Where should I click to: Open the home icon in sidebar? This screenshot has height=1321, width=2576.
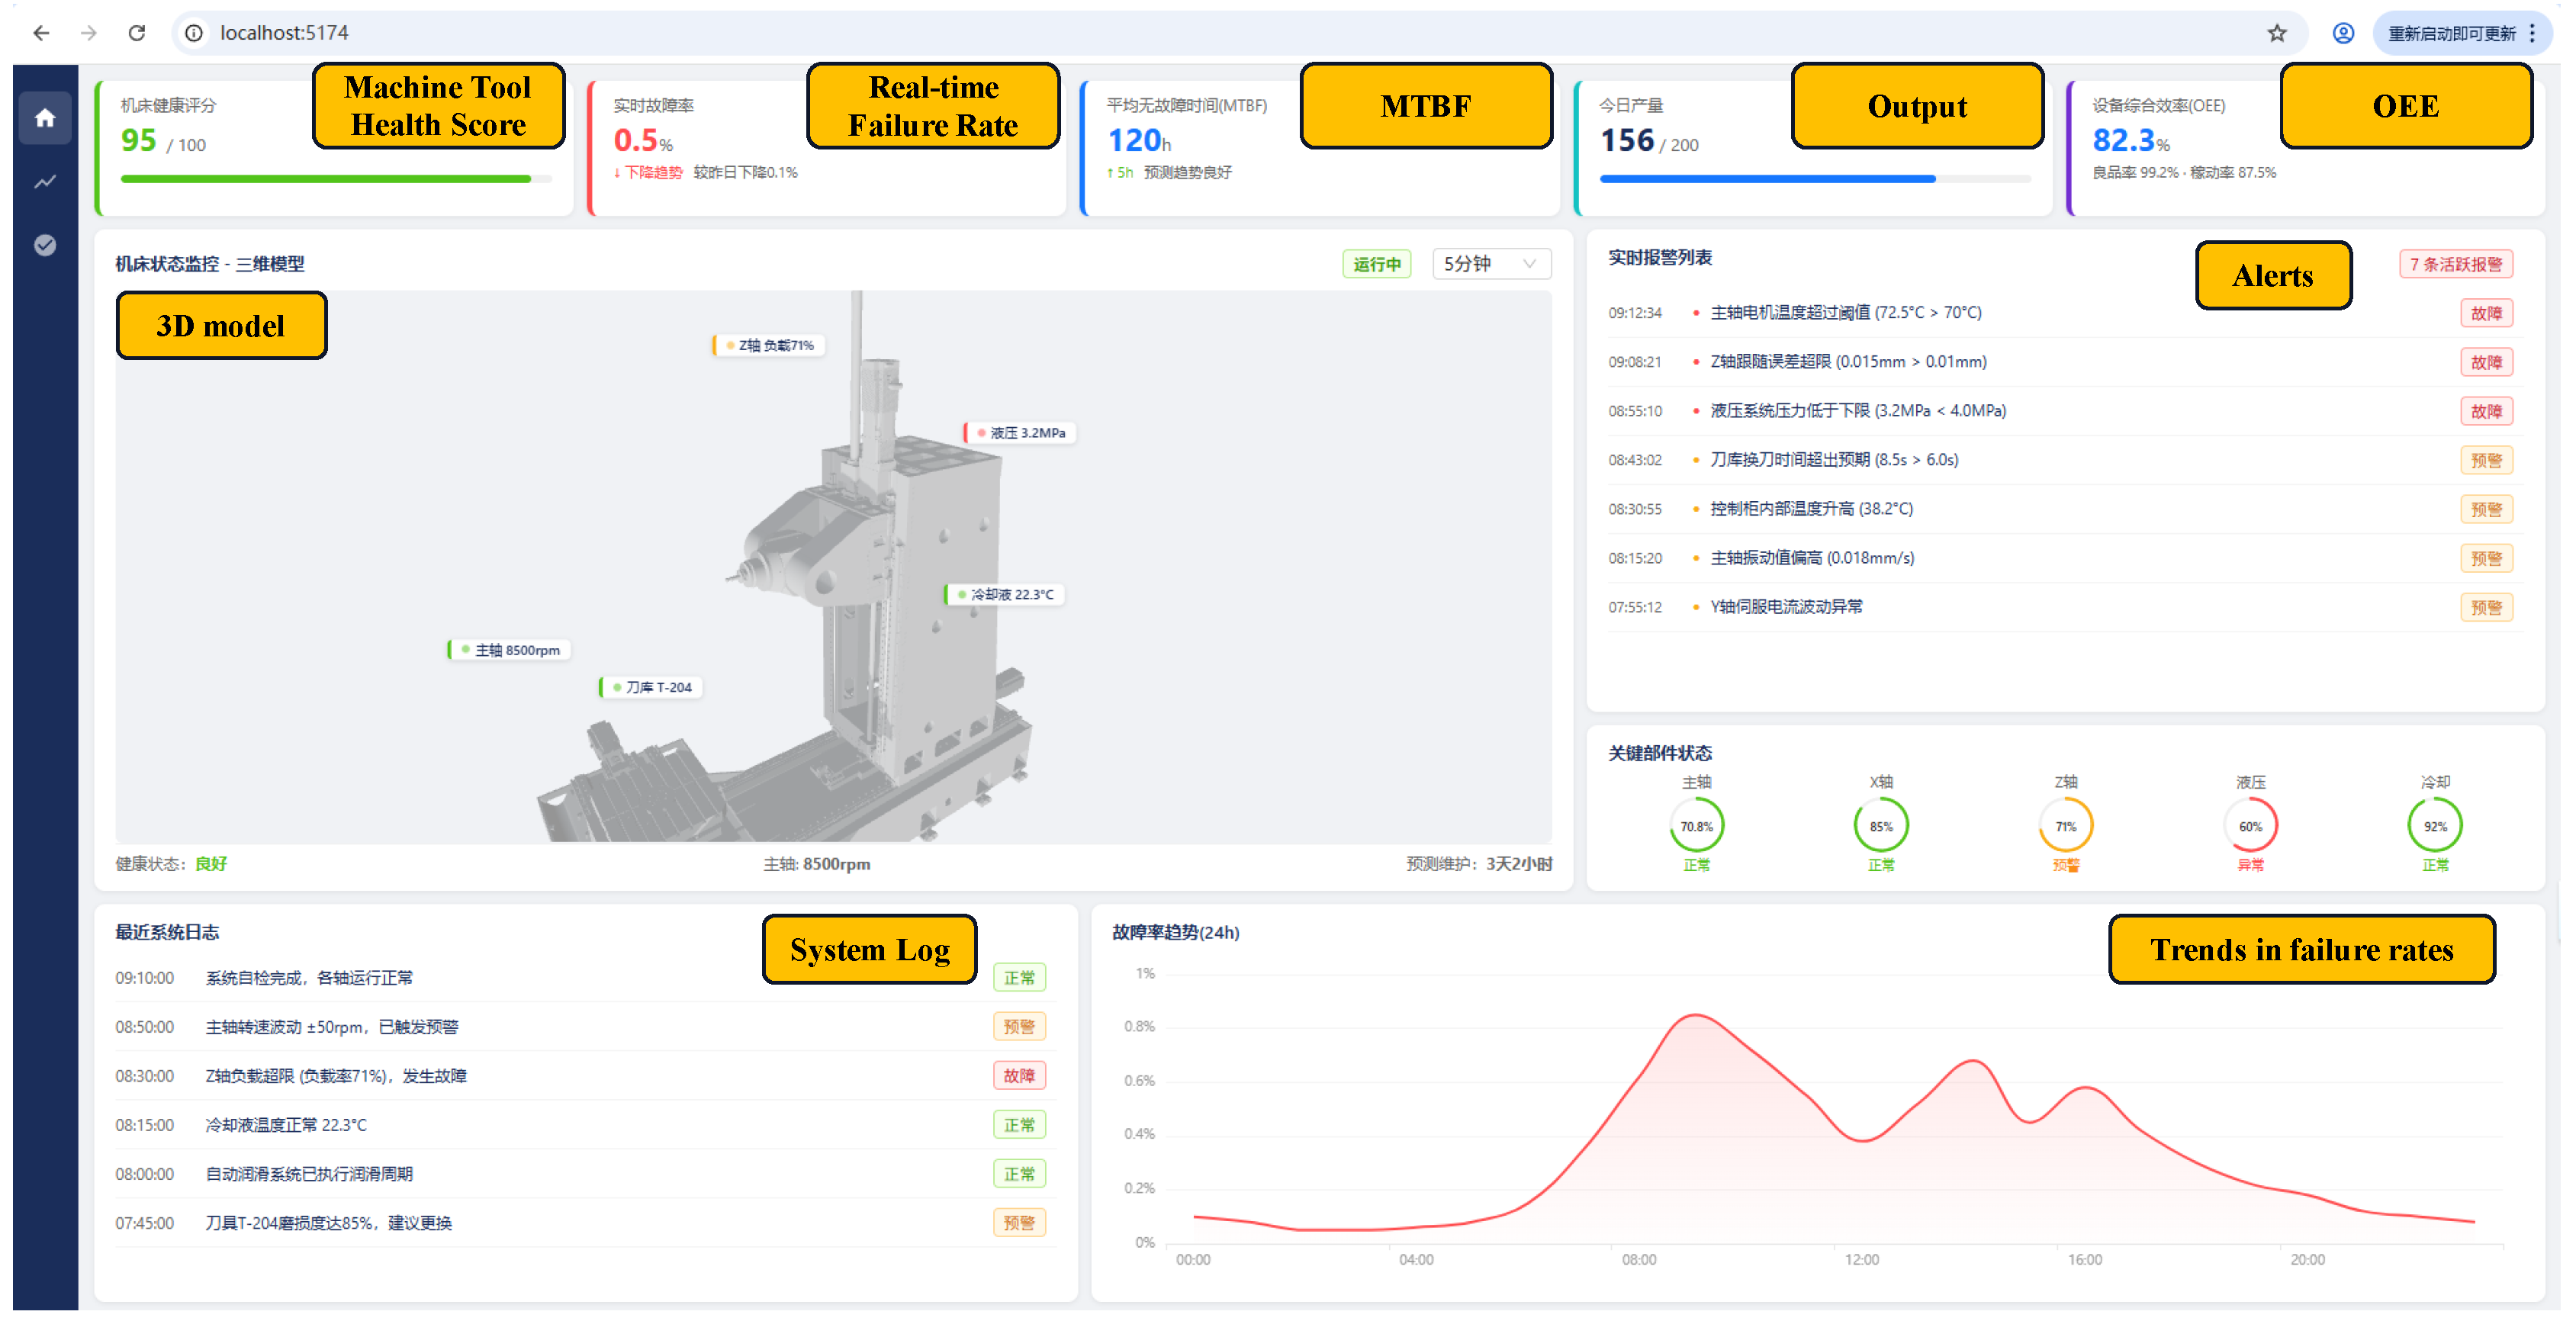45,118
